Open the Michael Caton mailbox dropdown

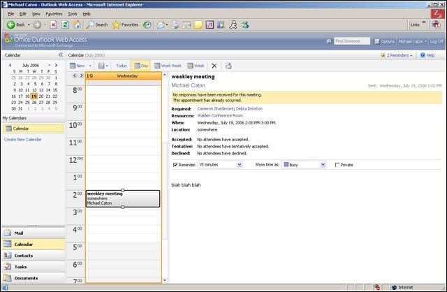413,41
